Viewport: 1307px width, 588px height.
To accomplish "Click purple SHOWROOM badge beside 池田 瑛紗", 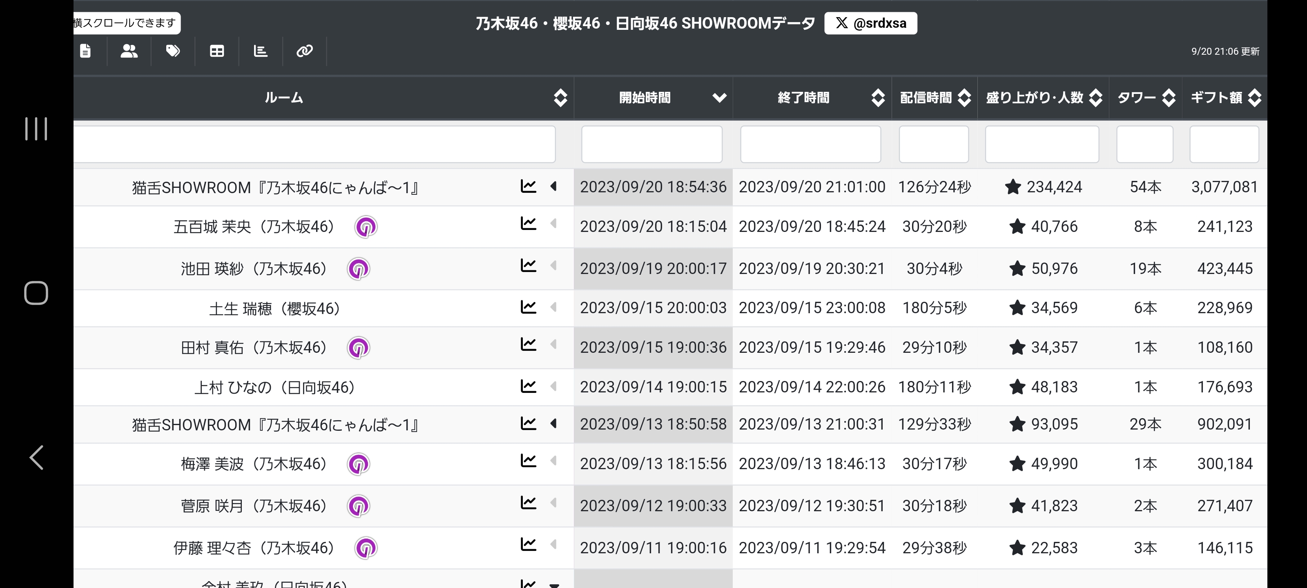I will point(358,269).
